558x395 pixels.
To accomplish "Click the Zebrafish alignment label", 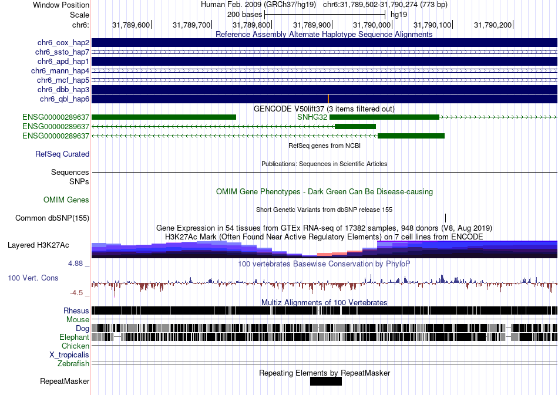I will coord(73,364).
